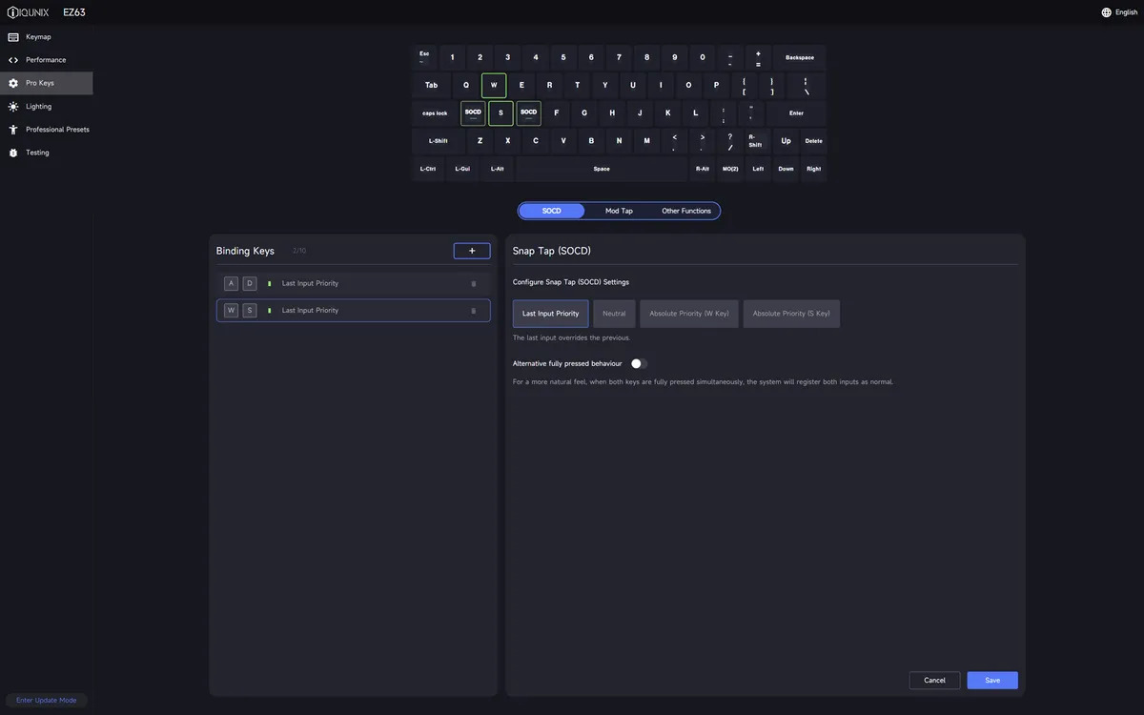Select Neutral SOCD mode

point(614,314)
